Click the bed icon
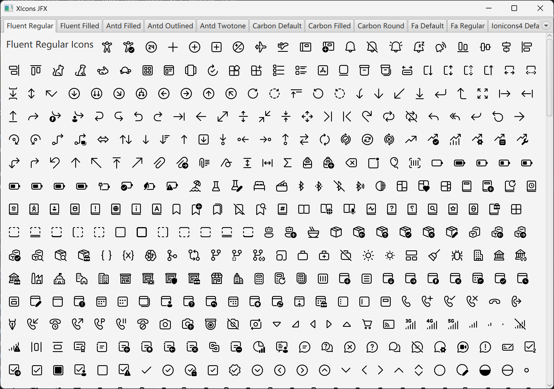Image resolution: width=554 pixels, height=389 pixels. point(259,186)
